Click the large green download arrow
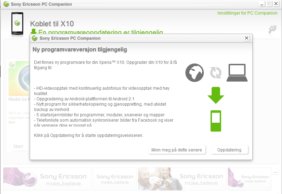282x194 pixels. [216, 95]
